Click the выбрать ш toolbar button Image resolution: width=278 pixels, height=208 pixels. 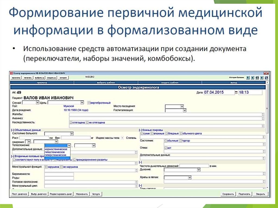(40, 78)
